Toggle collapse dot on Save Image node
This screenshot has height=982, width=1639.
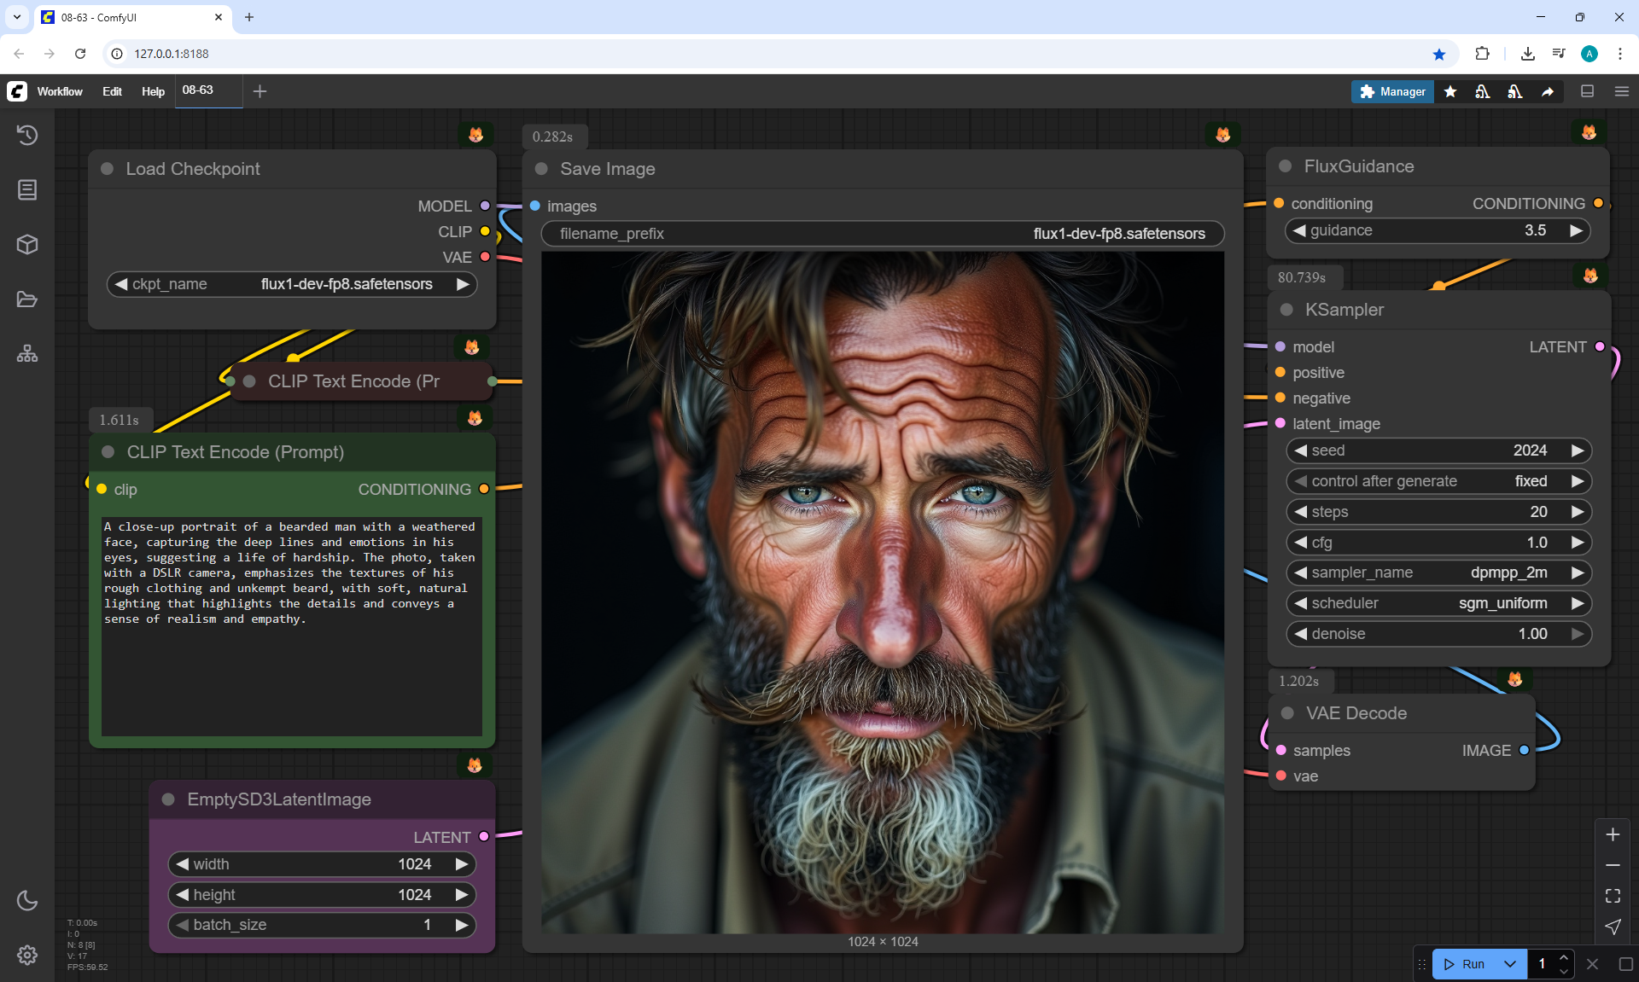pos(541,169)
